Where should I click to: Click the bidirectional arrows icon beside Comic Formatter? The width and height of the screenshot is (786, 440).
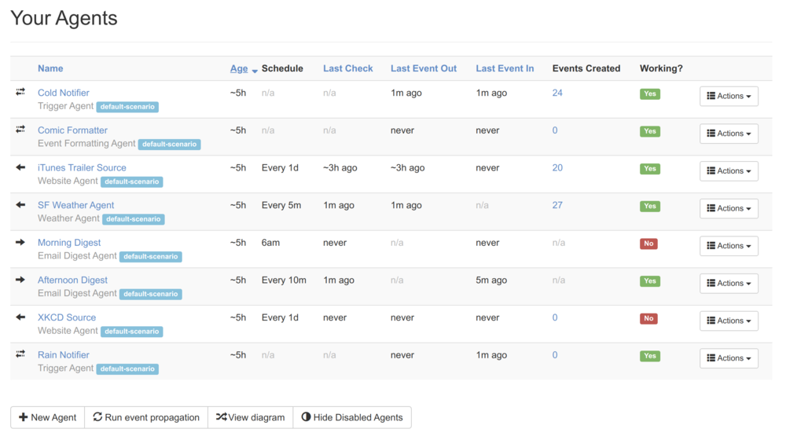click(20, 130)
